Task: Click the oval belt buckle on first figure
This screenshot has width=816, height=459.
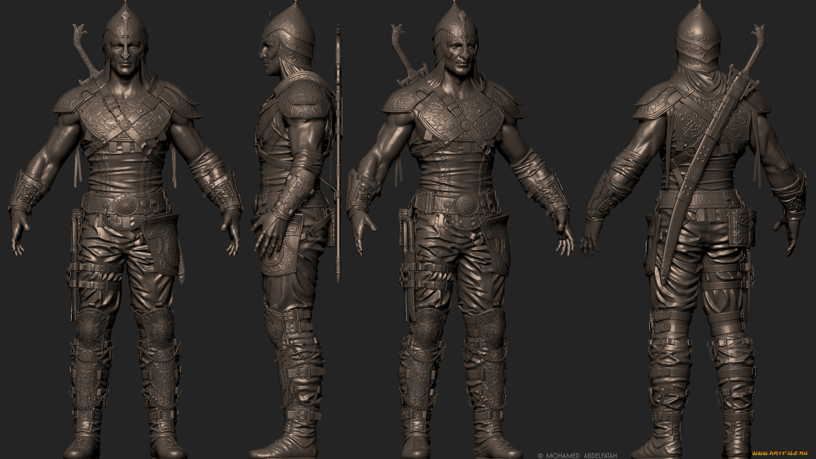Action: pyautogui.click(x=125, y=206)
